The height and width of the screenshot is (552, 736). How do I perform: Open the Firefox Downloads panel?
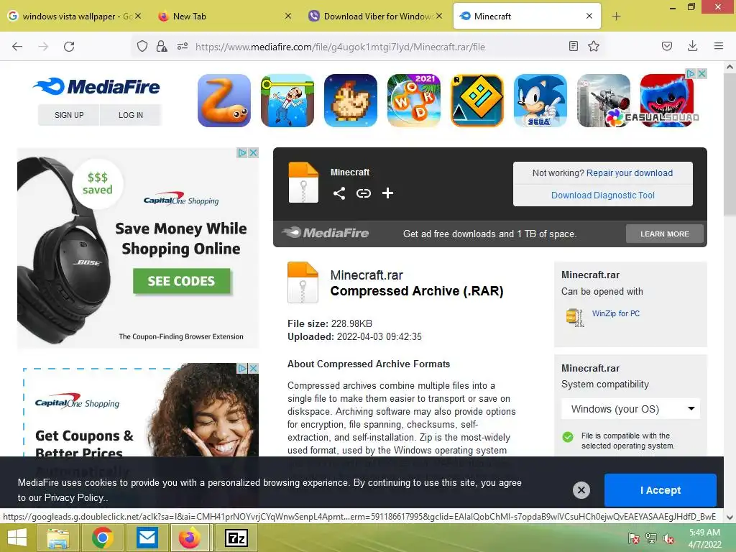tap(692, 46)
